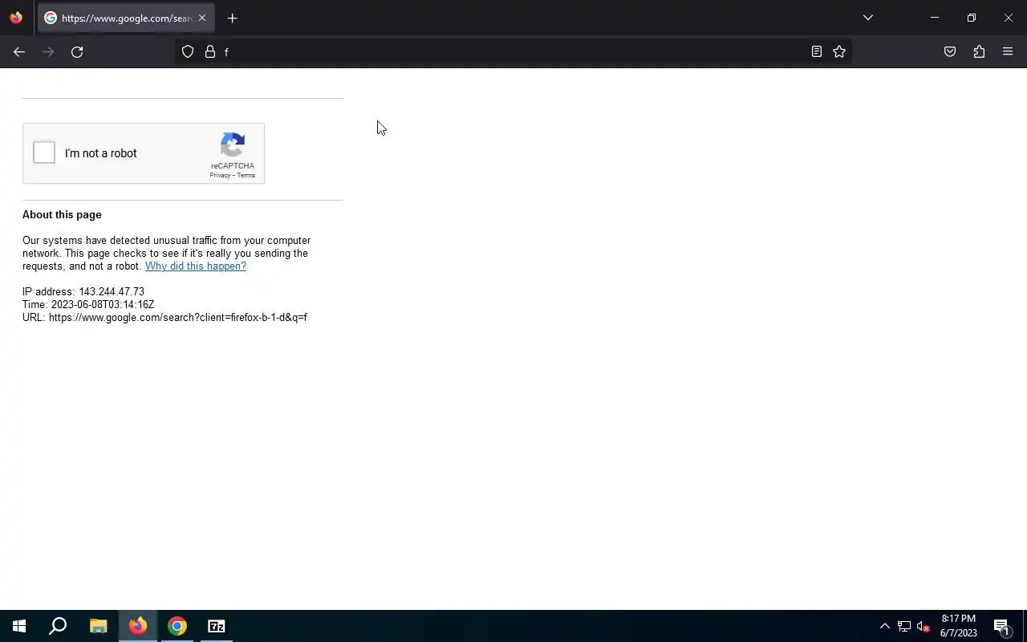The width and height of the screenshot is (1027, 642).
Task: Restore down the Firefox window
Action: pyautogui.click(x=972, y=18)
